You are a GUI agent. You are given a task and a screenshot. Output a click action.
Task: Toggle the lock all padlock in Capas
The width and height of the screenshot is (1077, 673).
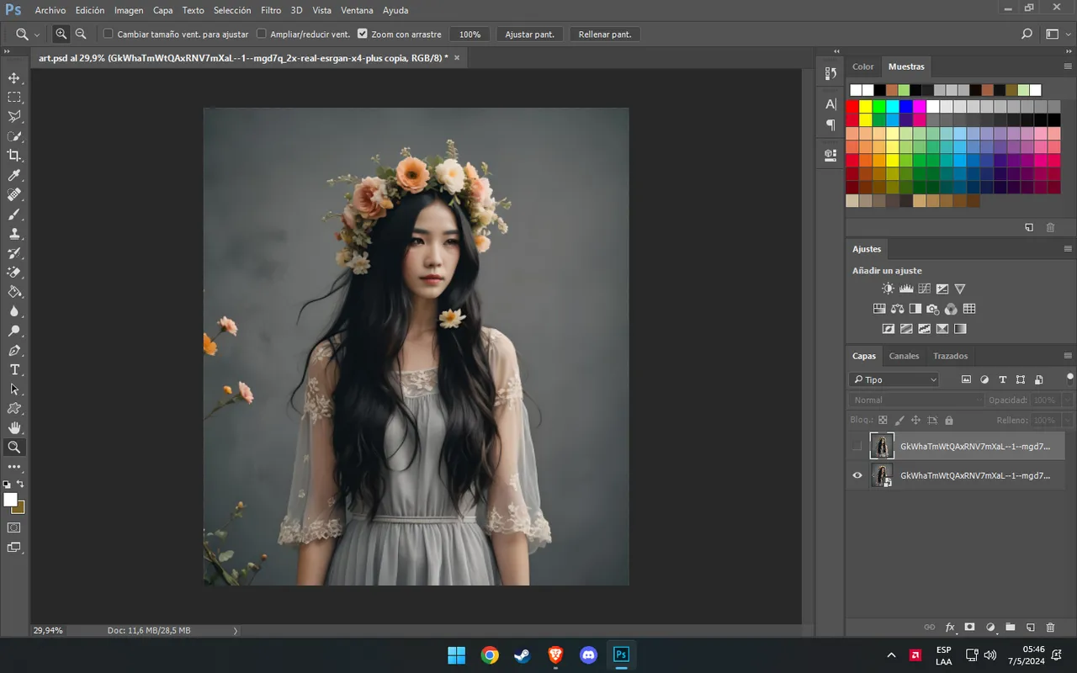tap(949, 420)
